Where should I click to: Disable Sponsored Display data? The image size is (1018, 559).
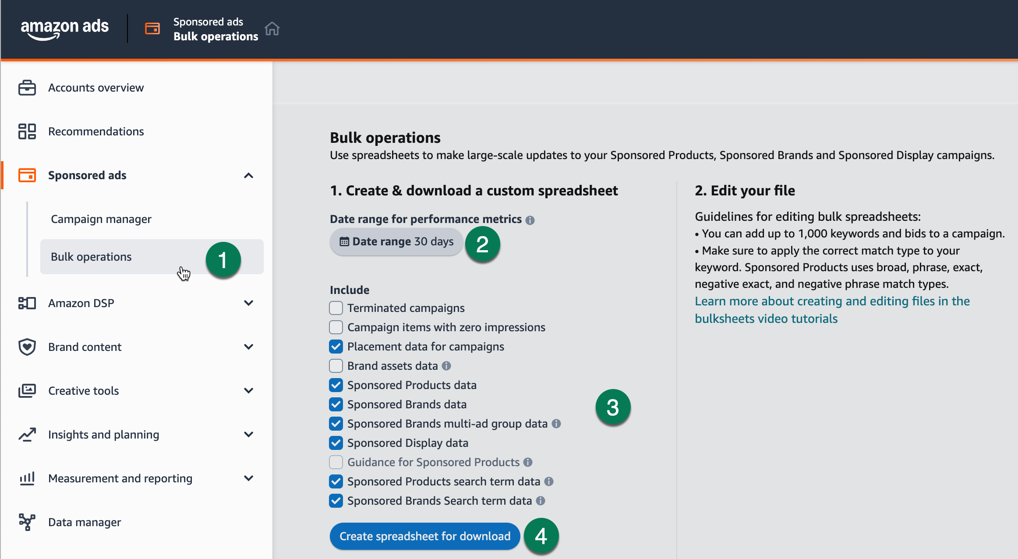[x=336, y=442]
